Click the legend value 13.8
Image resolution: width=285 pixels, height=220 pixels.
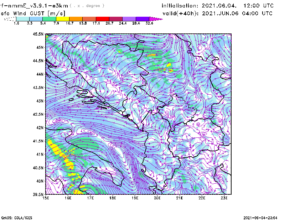(83, 23)
